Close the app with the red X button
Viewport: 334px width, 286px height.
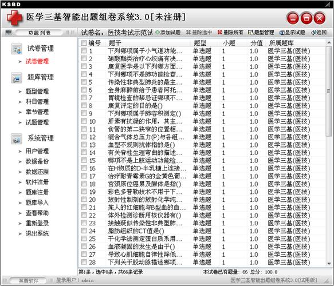[319, 18]
